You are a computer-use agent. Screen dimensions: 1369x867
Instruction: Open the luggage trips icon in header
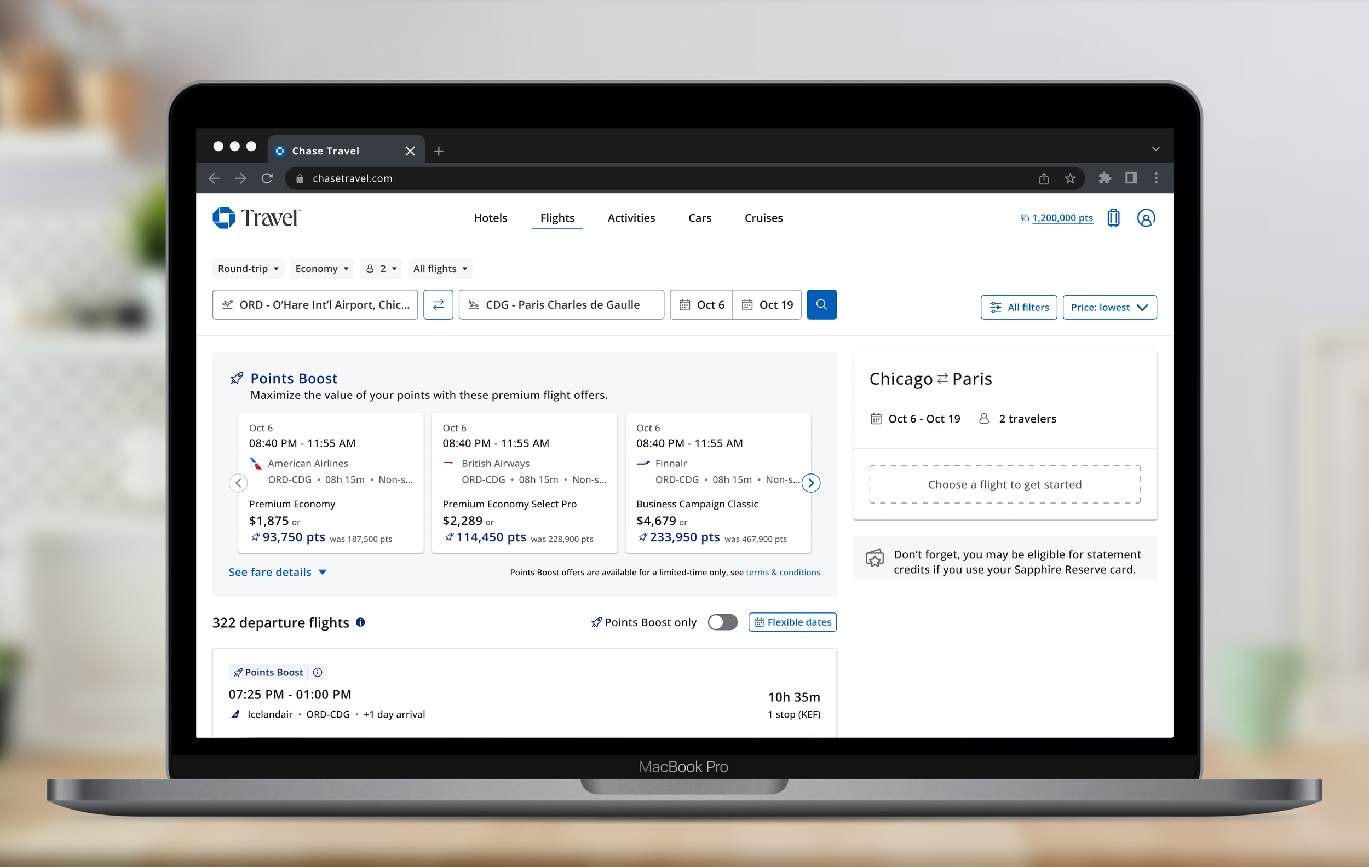1113,218
